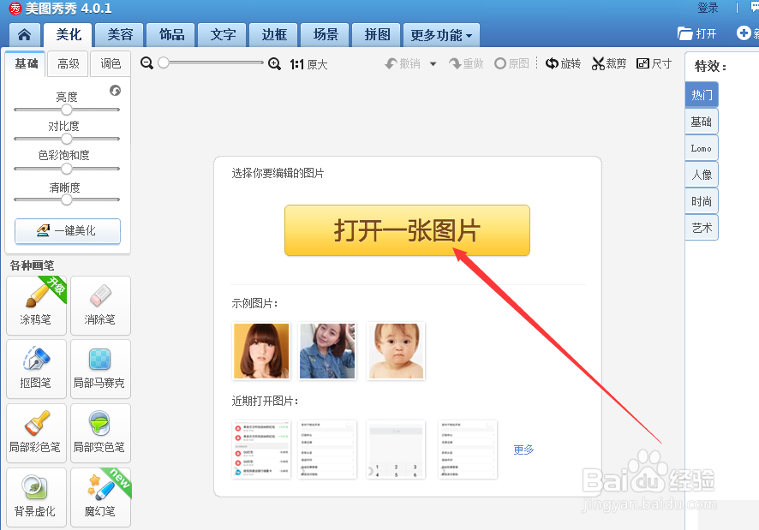Click the 旋转 rotate tool

[x=563, y=63]
